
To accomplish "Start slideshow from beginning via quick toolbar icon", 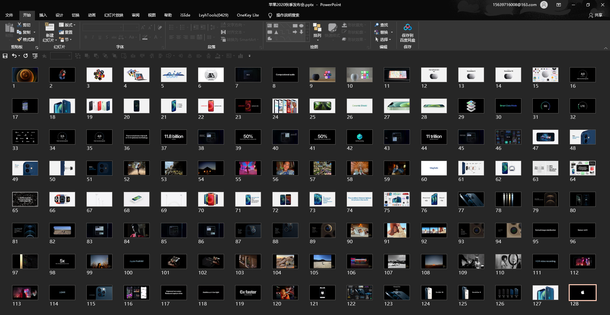I will coord(35,56).
